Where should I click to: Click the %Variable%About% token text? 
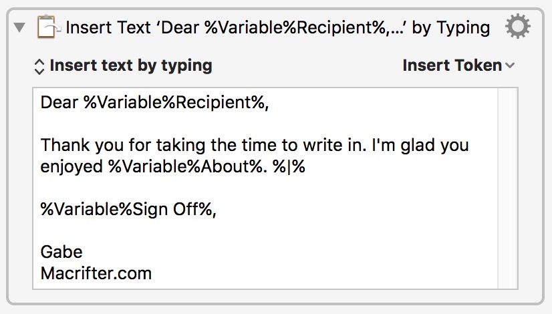click(186, 166)
